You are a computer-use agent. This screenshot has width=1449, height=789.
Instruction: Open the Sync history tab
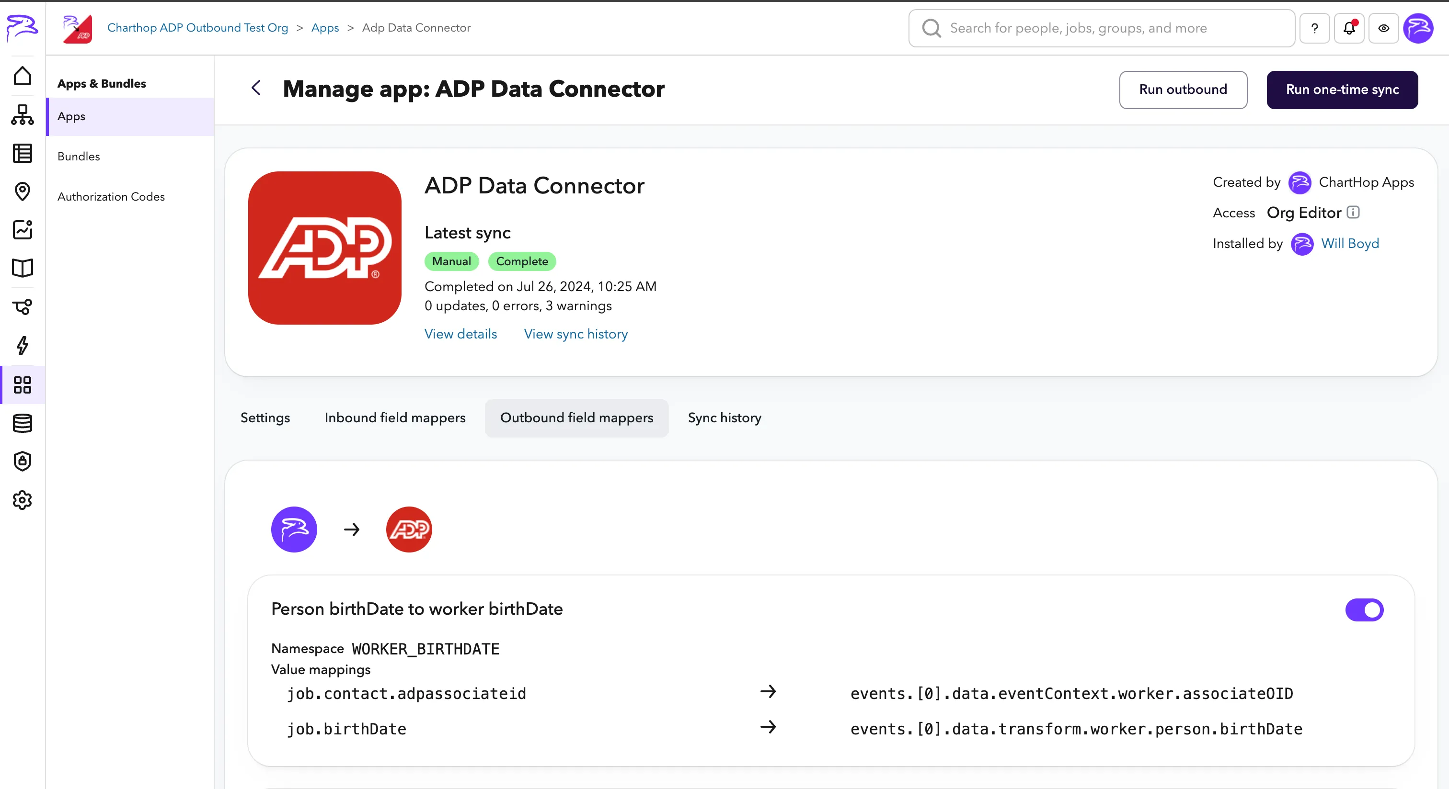(724, 418)
